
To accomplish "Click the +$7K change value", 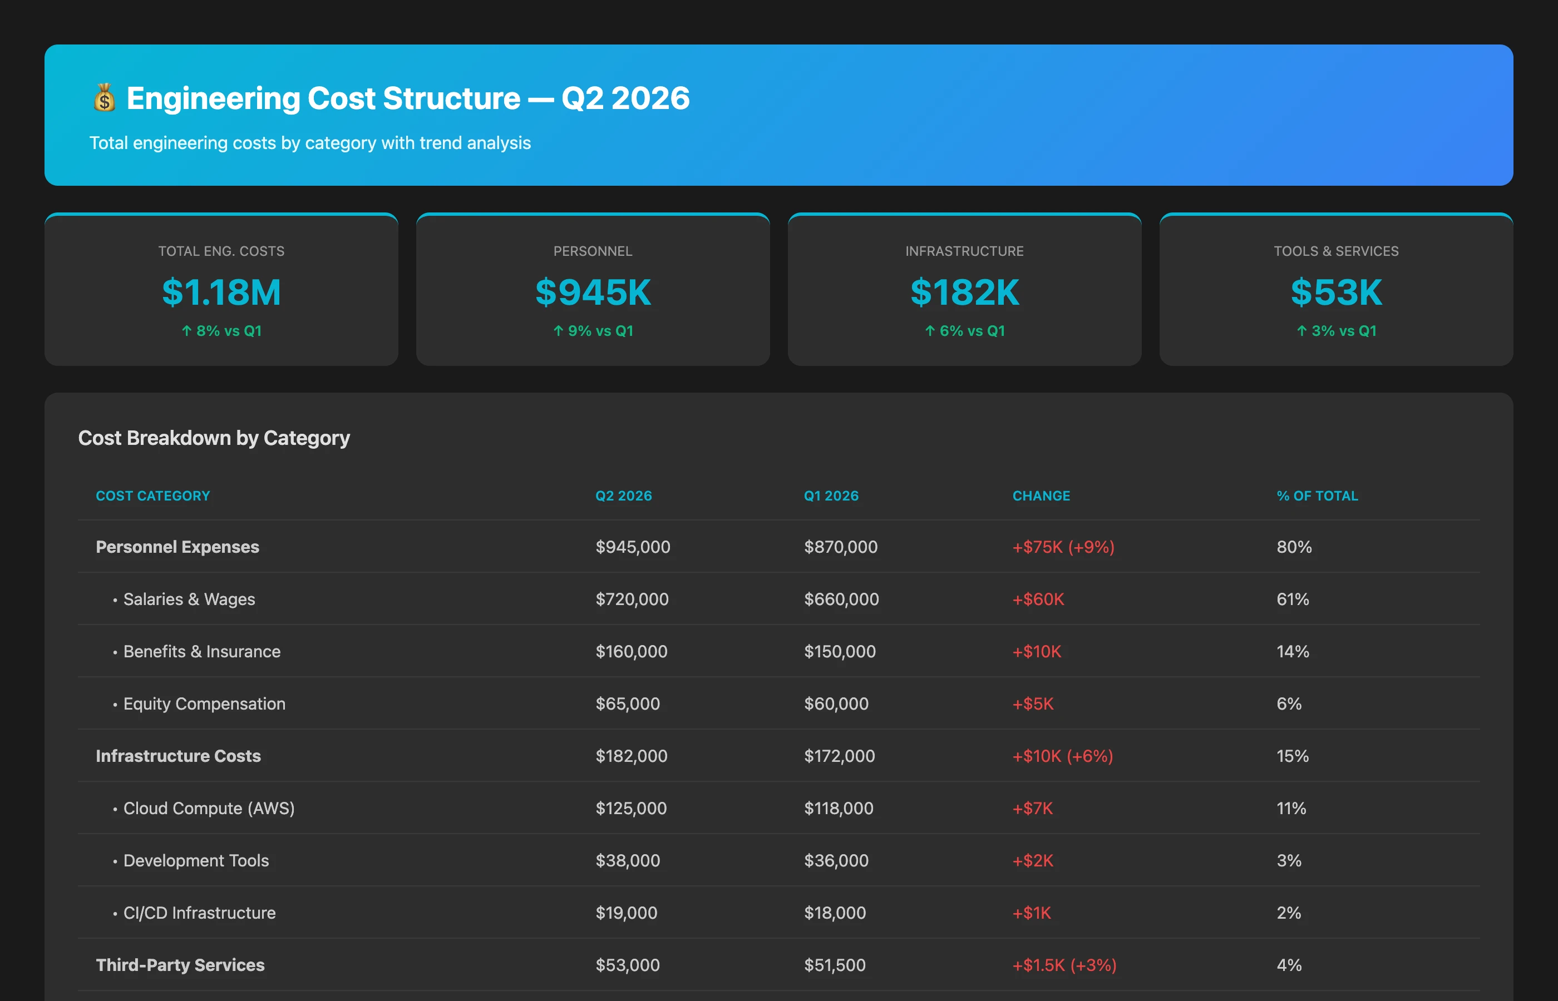I will [x=1033, y=809].
